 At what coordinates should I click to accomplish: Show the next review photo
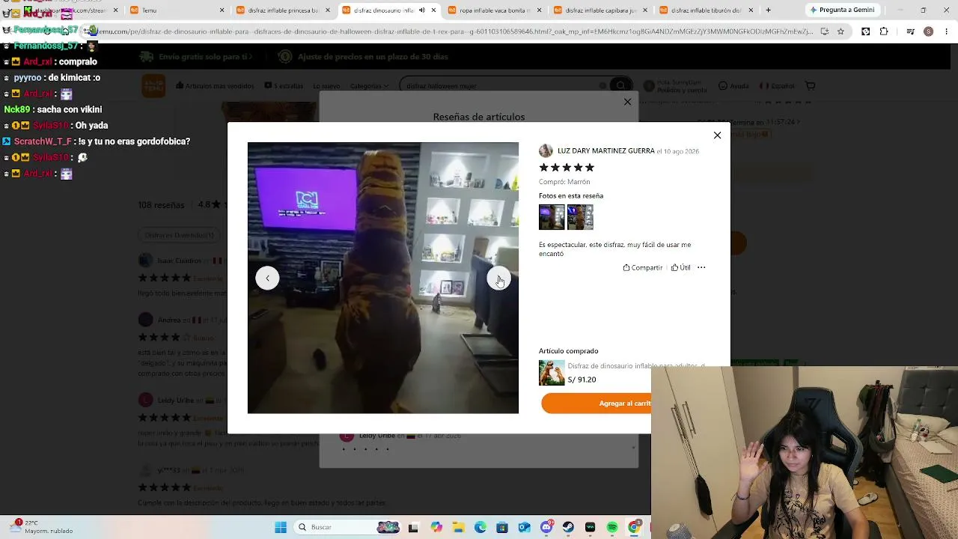pos(499,278)
